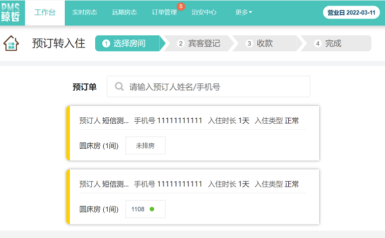Click the 营业日 2022-03-11 button
385x238 pixels.
[x=352, y=12]
